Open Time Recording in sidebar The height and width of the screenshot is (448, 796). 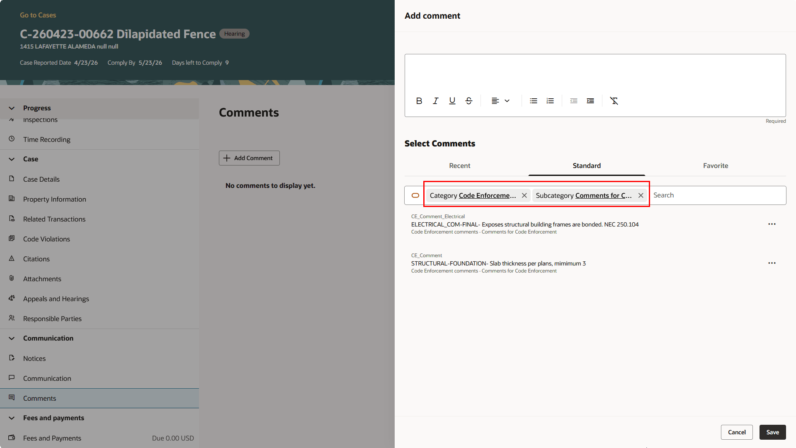click(x=99, y=139)
